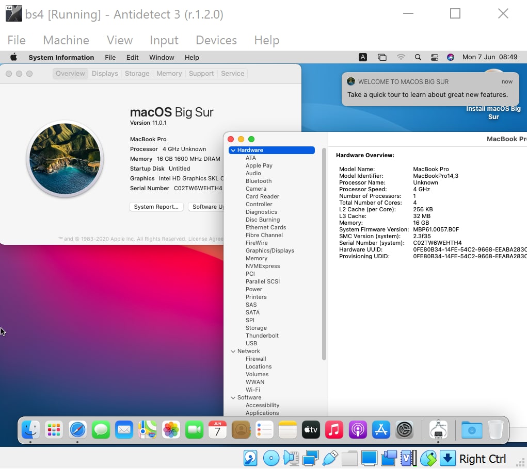The height and width of the screenshot is (469, 527).
Task: Click keyboard input source A icon
Action: tap(363, 57)
